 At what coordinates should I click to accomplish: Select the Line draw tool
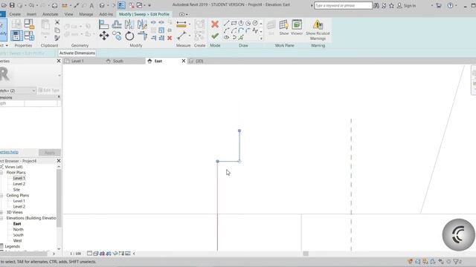(226, 23)
